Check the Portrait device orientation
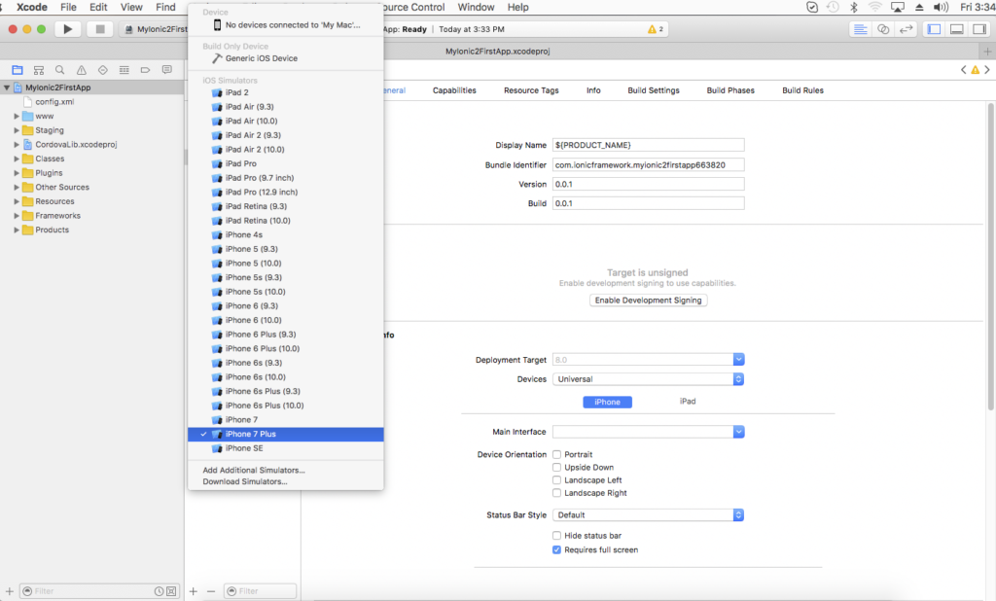The image size is (996, 601). 558,454
